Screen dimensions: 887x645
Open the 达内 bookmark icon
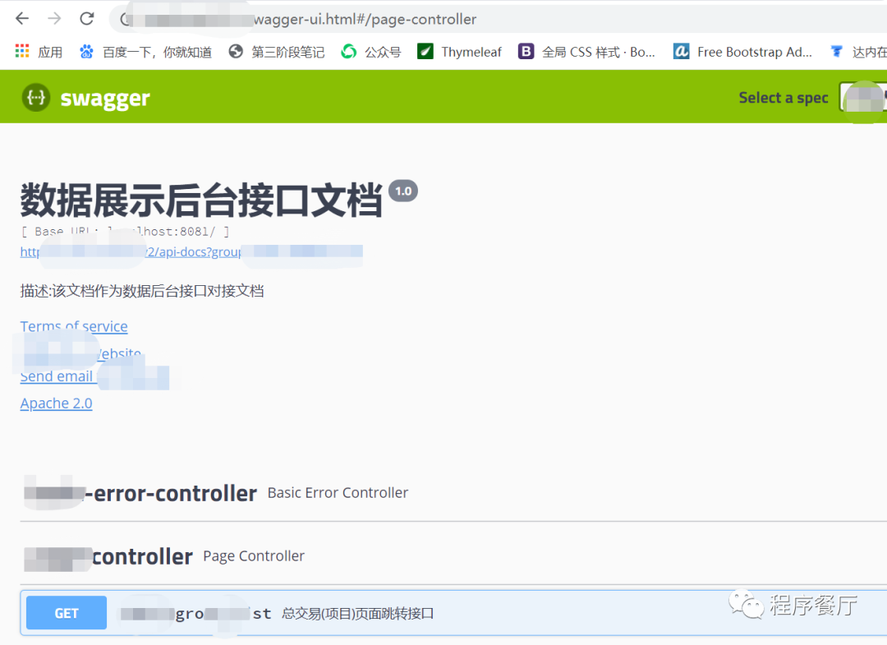tap(836, 52)
